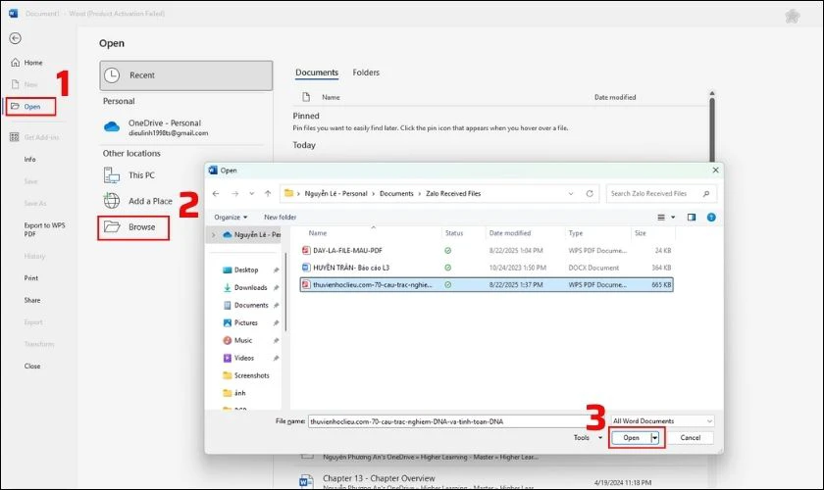
Task: Change the view layout icon
Action: tap(661, 217)
